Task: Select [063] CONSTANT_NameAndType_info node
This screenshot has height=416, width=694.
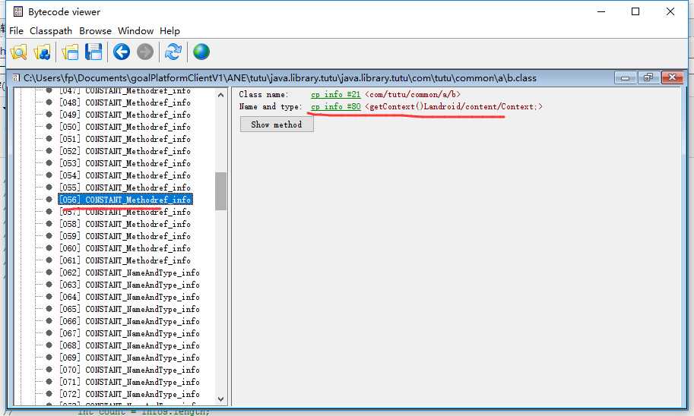Action: coord(129,285)
